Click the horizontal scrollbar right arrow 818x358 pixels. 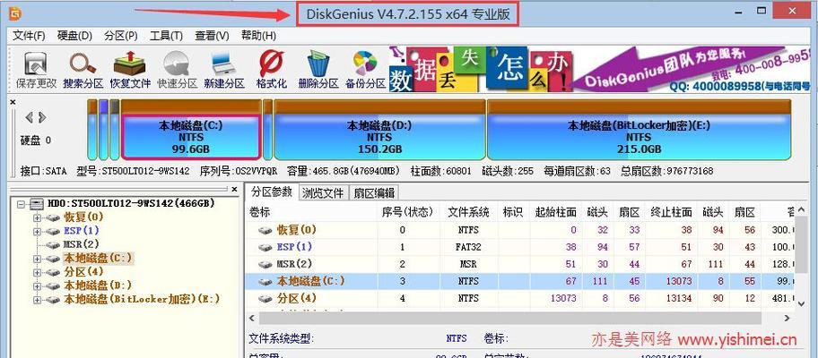click(788, 318)
